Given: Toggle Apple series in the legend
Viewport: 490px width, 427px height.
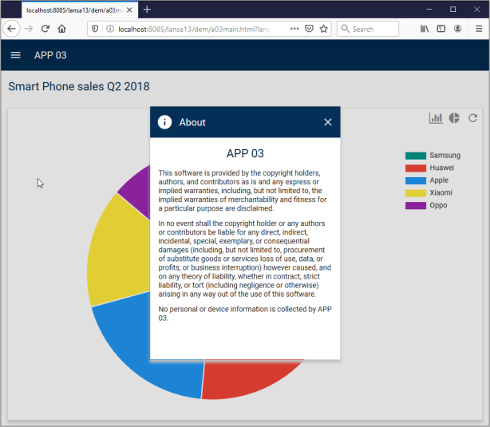Looking at the screenshot, I should point(438,180).
